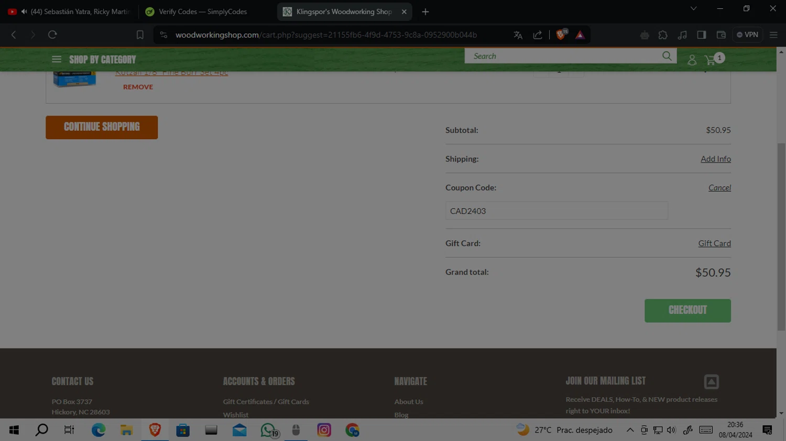Open the browser main menu
Viewport: 786px width, 441px height.
point(773,35)
